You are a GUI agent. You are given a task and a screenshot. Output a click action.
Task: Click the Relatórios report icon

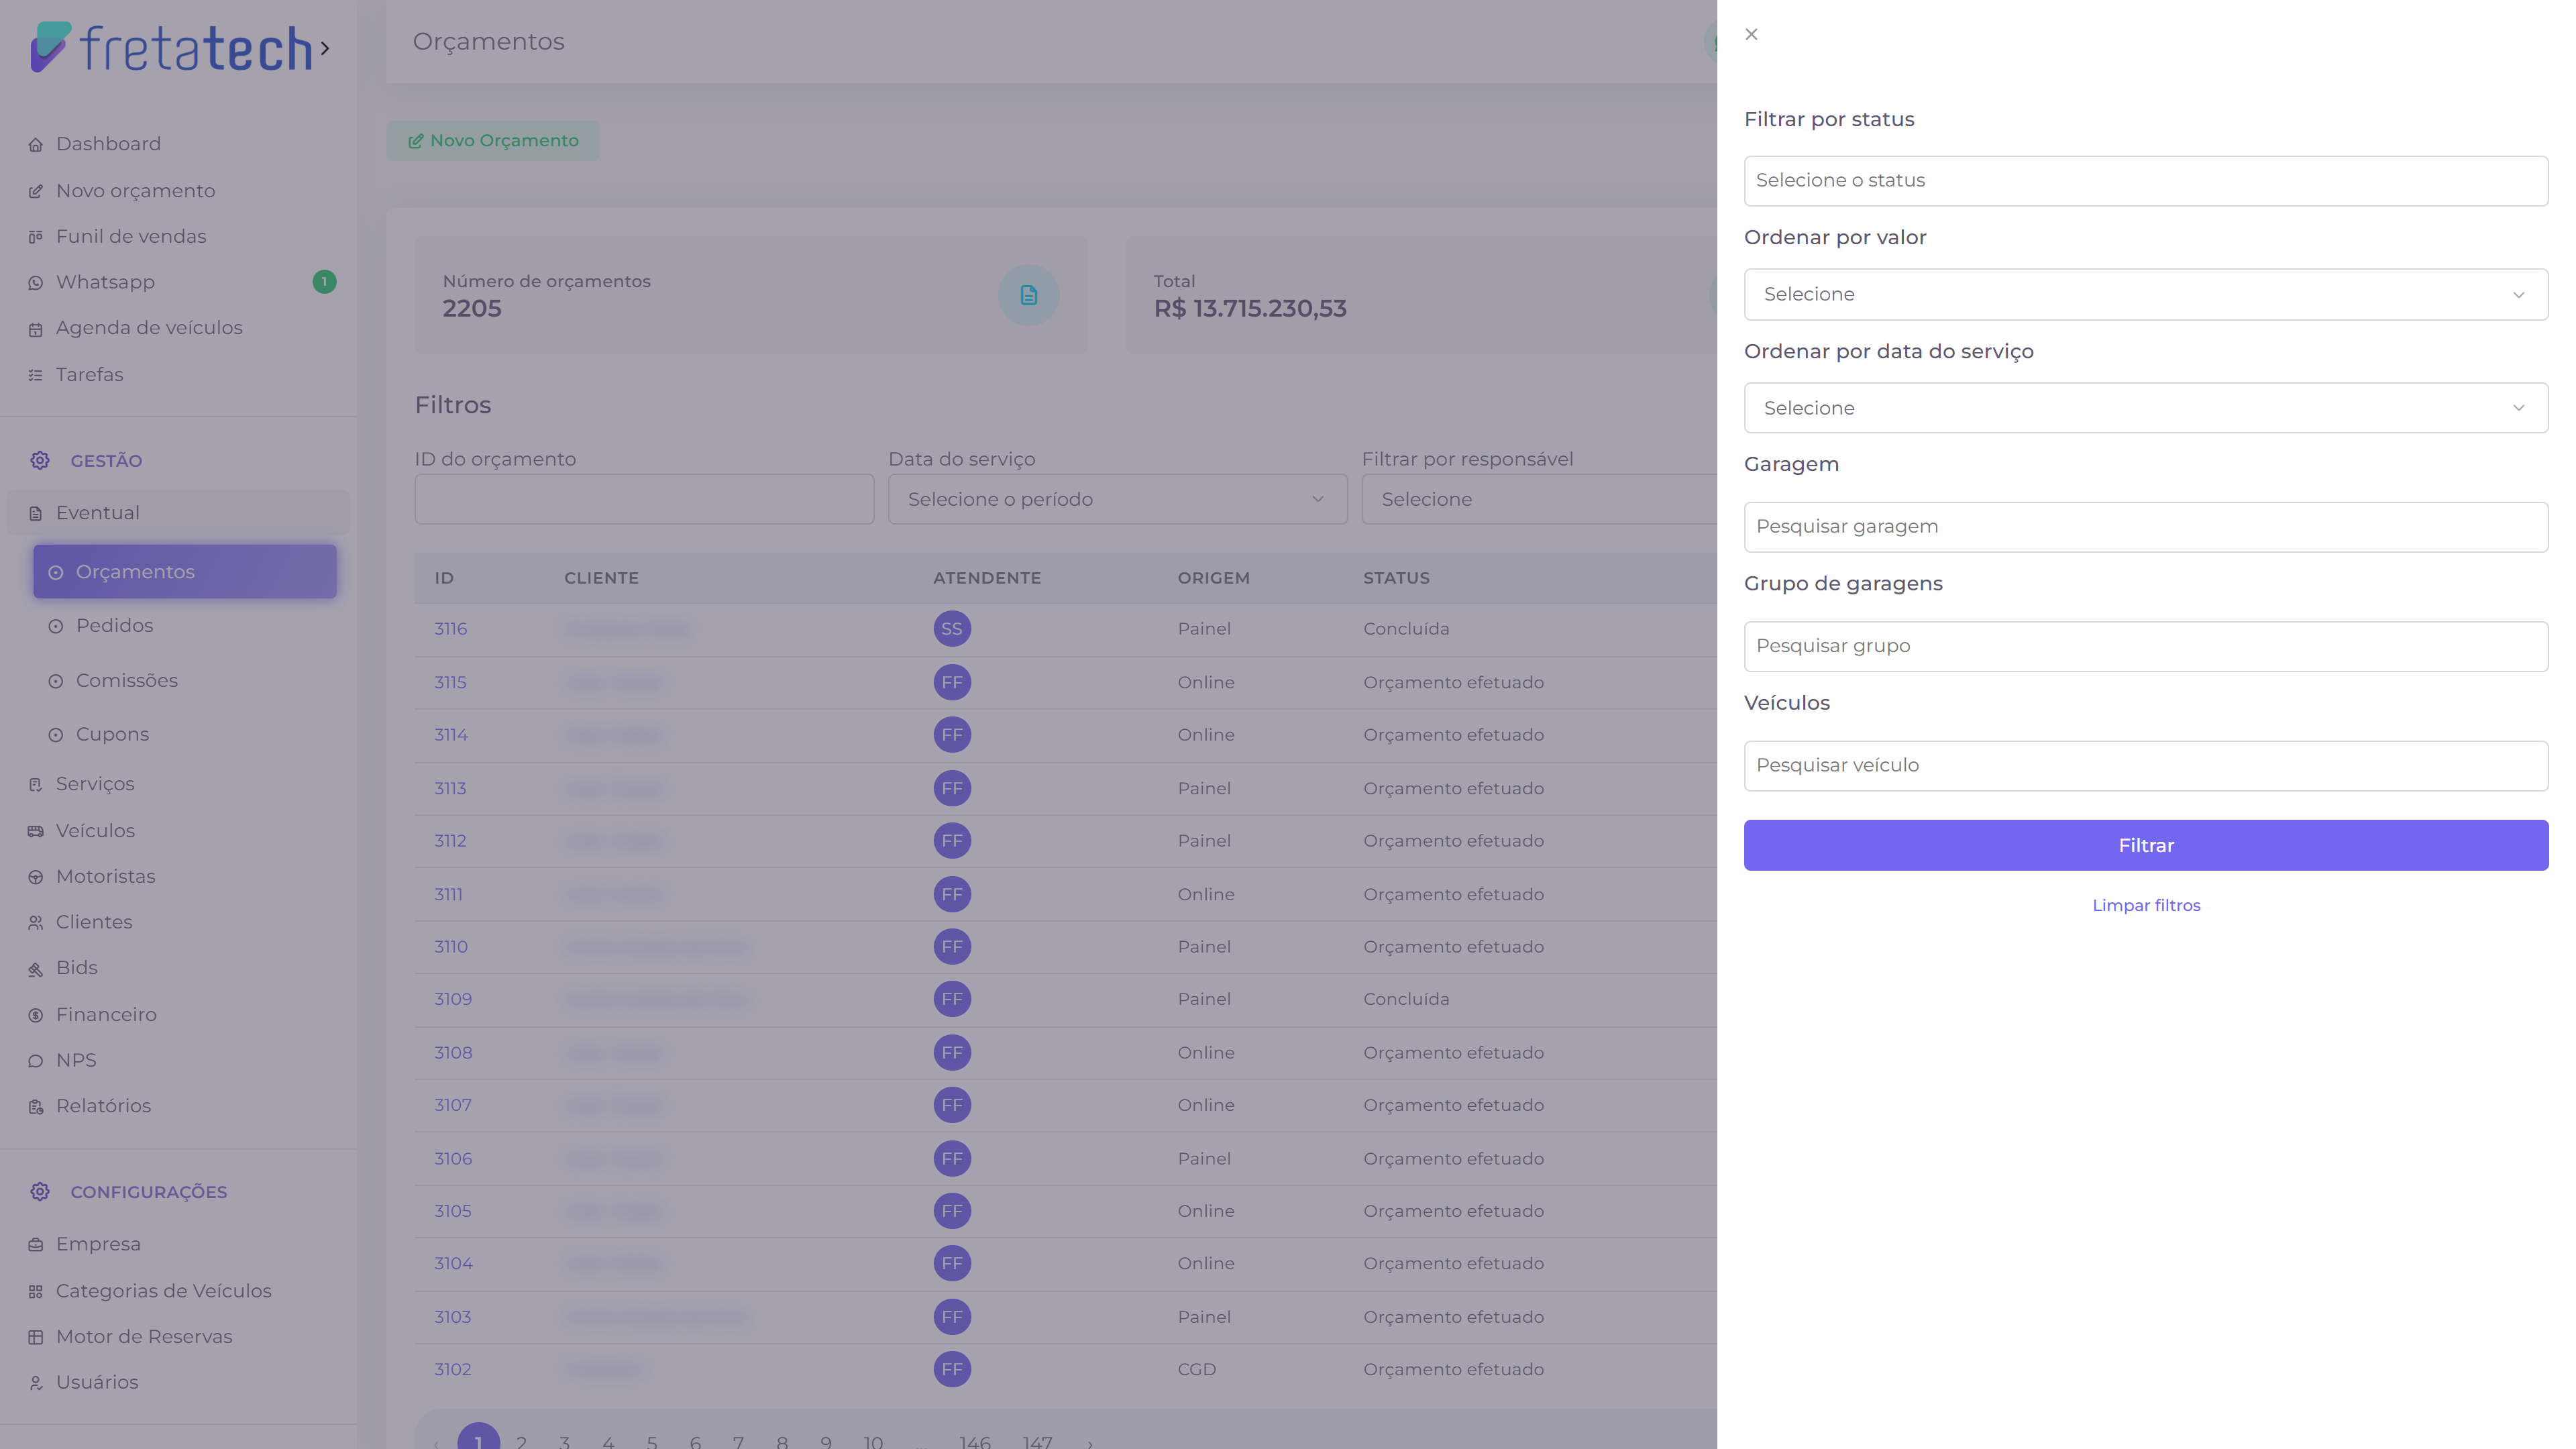click(x=36, y=1107)
